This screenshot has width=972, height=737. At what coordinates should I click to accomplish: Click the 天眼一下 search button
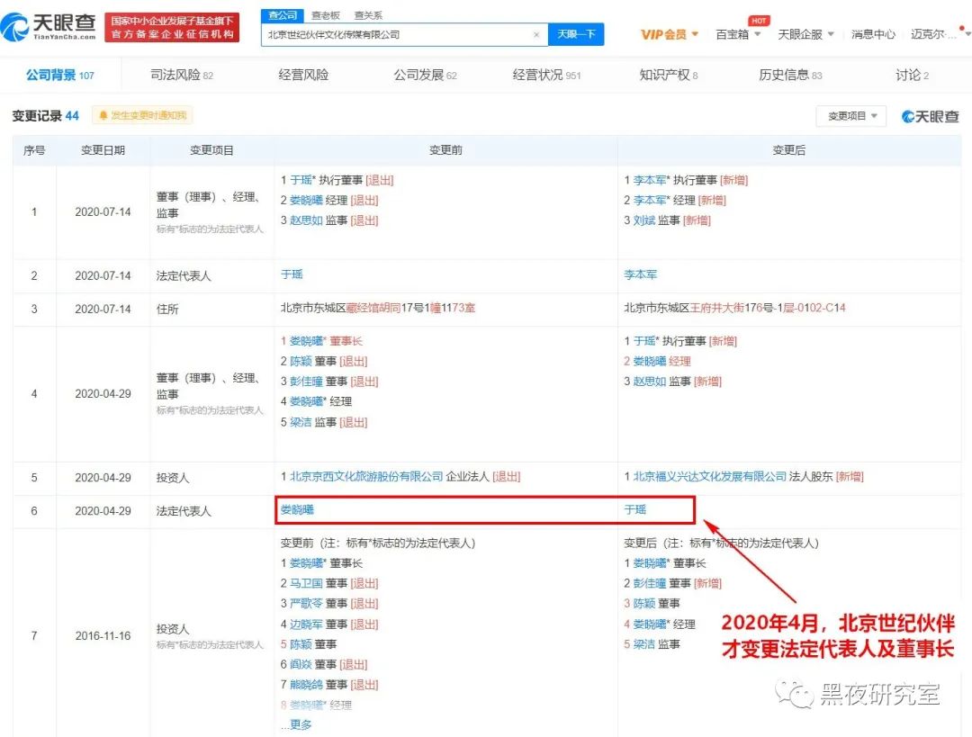(x=576, y=34)
